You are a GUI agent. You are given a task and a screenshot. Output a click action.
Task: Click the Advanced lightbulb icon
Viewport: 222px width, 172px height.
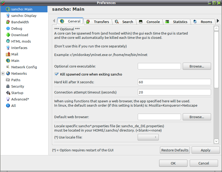click(8, 99)
